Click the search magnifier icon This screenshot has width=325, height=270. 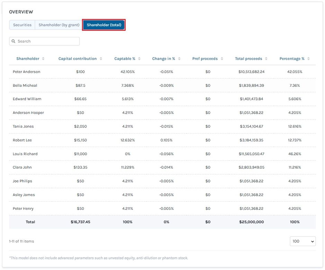pyautogui.click(x=13, y=41)
